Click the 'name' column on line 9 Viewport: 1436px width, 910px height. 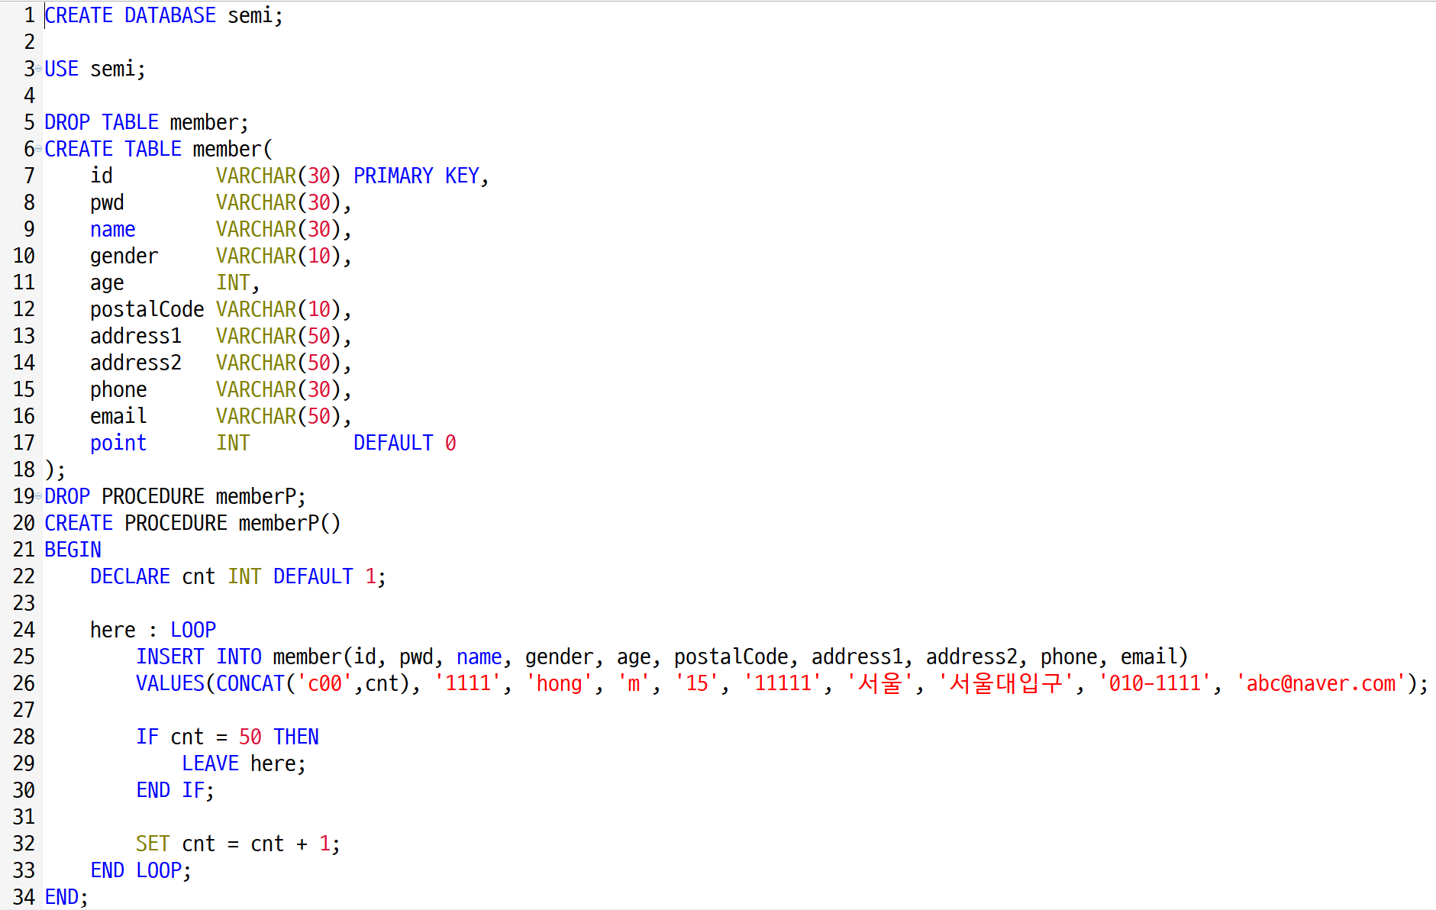pos(113,229)
